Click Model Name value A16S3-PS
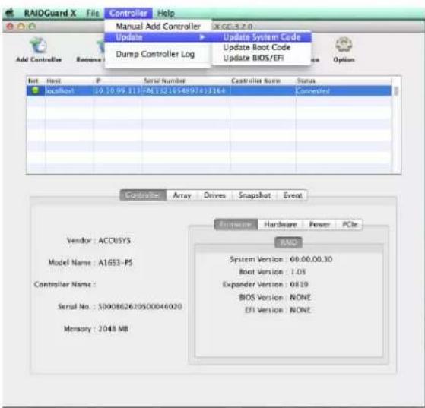Image resolution: width=425 pixels, height=408 pixels. point(116,263)
